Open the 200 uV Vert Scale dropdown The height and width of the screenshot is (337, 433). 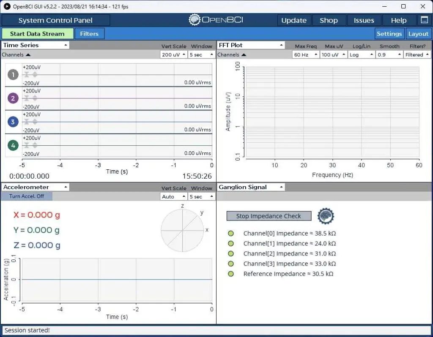pyautogui.click(x=174, y=55)
